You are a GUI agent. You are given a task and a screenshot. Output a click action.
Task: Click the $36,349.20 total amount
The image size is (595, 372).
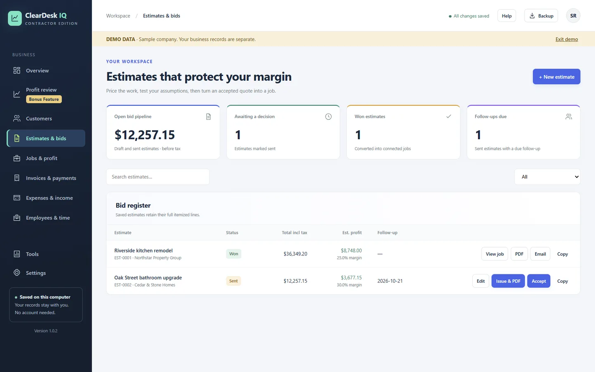pos(295,254)
